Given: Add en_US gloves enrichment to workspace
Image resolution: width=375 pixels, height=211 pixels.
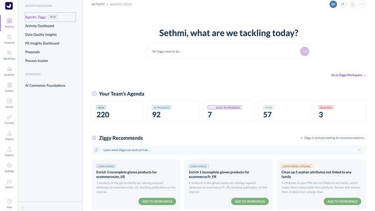Looking at the screenshot, I should click(157, 202).
